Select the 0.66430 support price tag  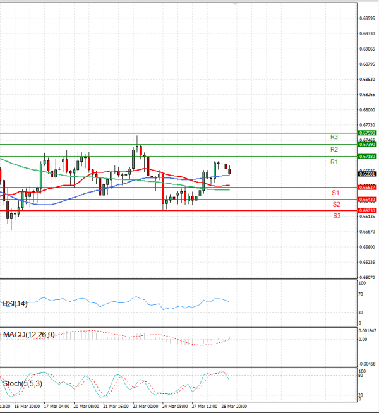[x=367, y=200]
